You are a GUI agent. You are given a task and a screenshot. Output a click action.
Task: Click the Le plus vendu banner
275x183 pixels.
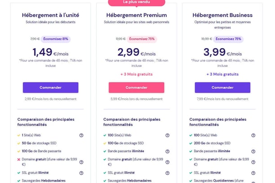point(137,2)
